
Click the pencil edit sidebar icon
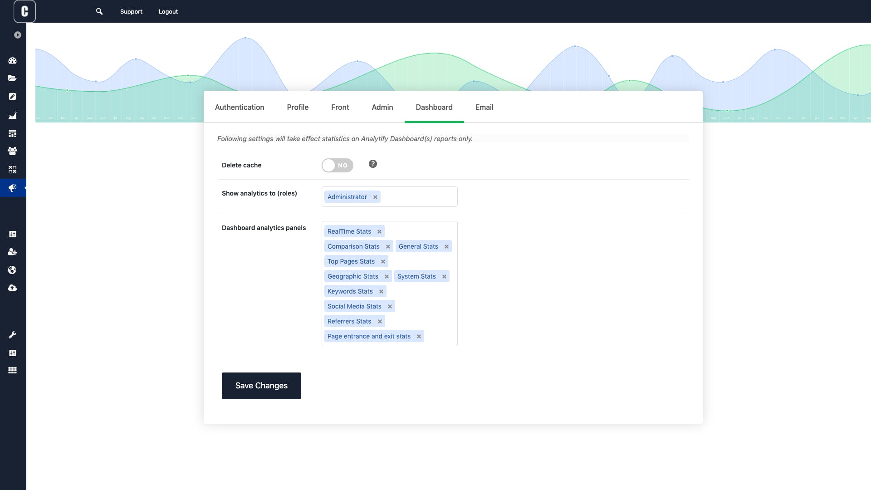click(12, 97)
